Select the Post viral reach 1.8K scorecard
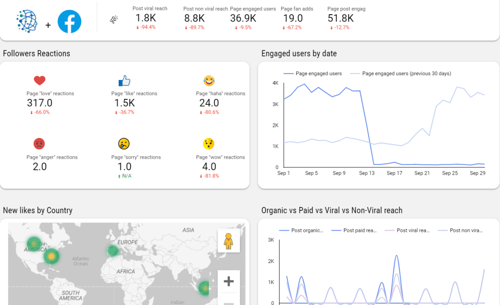 point(146,18)
